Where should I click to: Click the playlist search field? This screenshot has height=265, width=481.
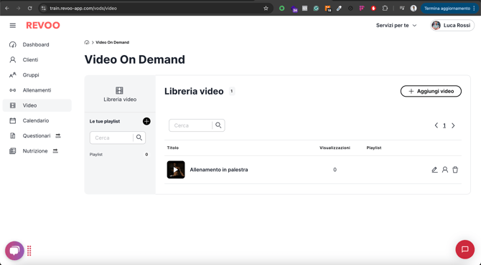click(111, 138)
